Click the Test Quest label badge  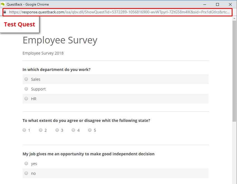pyautogui.click(x=20, y=24)
